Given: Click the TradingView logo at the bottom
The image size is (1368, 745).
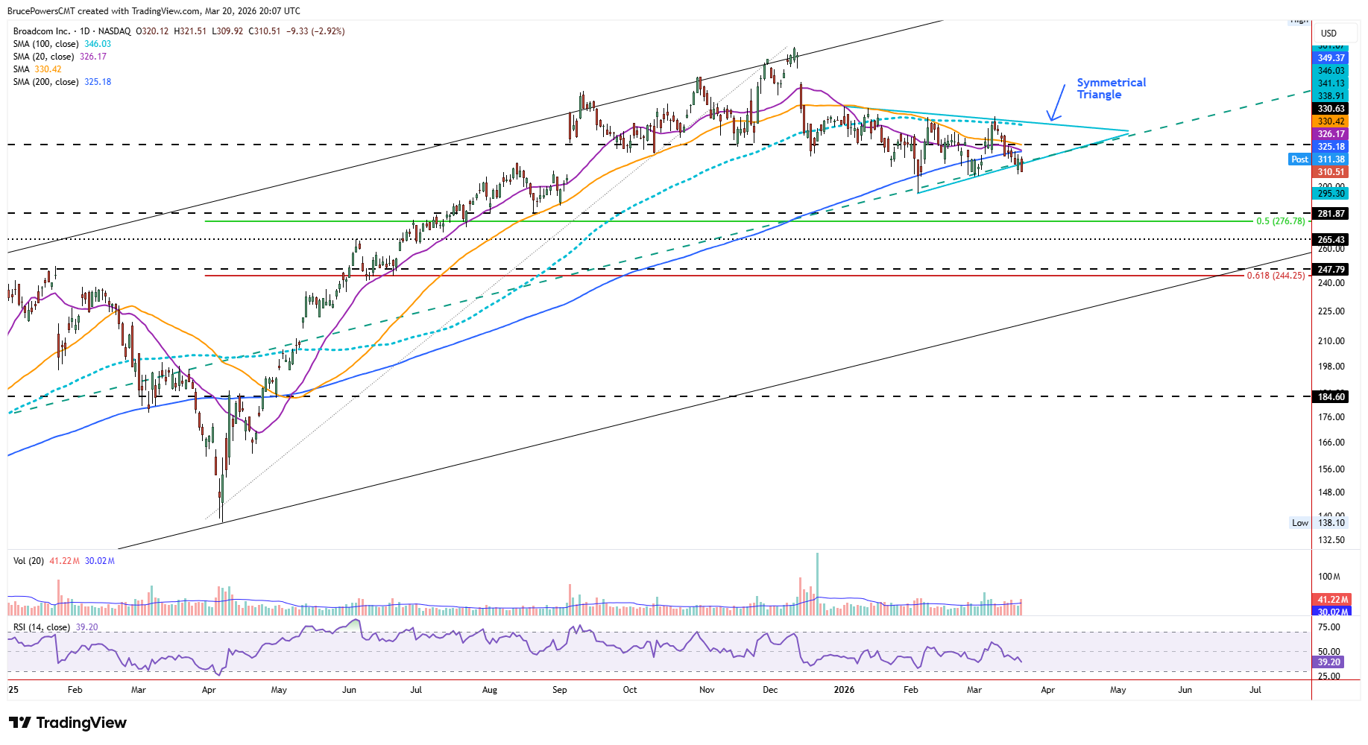Looking at the screenshot, I should (68, 723).
